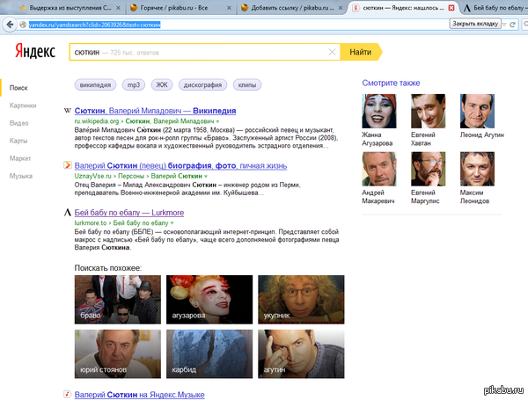Close the 'Добавить ссылку / pikabu.ru' tab
Screen dimensions: 528x400
[341, 8]
